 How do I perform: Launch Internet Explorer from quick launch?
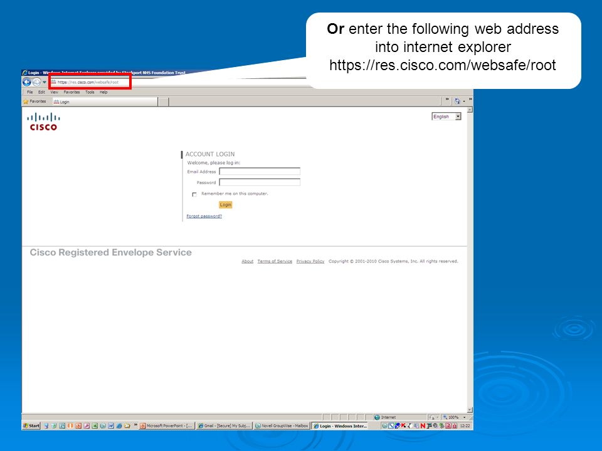click(119, 426)
